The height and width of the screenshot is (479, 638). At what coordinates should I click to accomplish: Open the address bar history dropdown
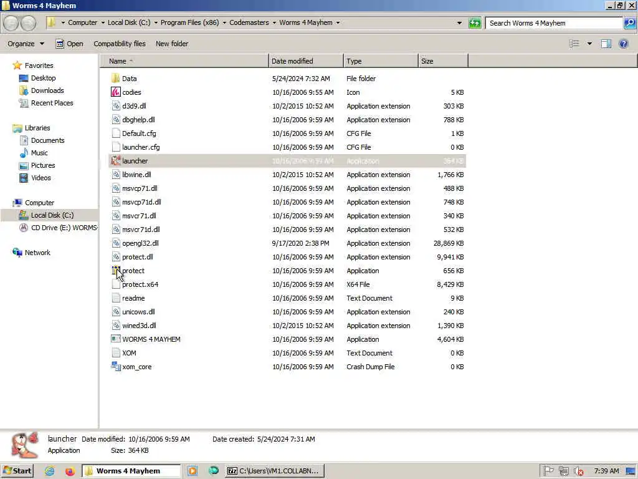pos(459,23)
